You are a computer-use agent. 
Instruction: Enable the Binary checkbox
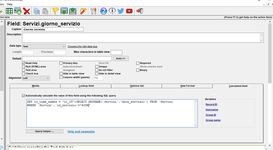tap(138, 70)
